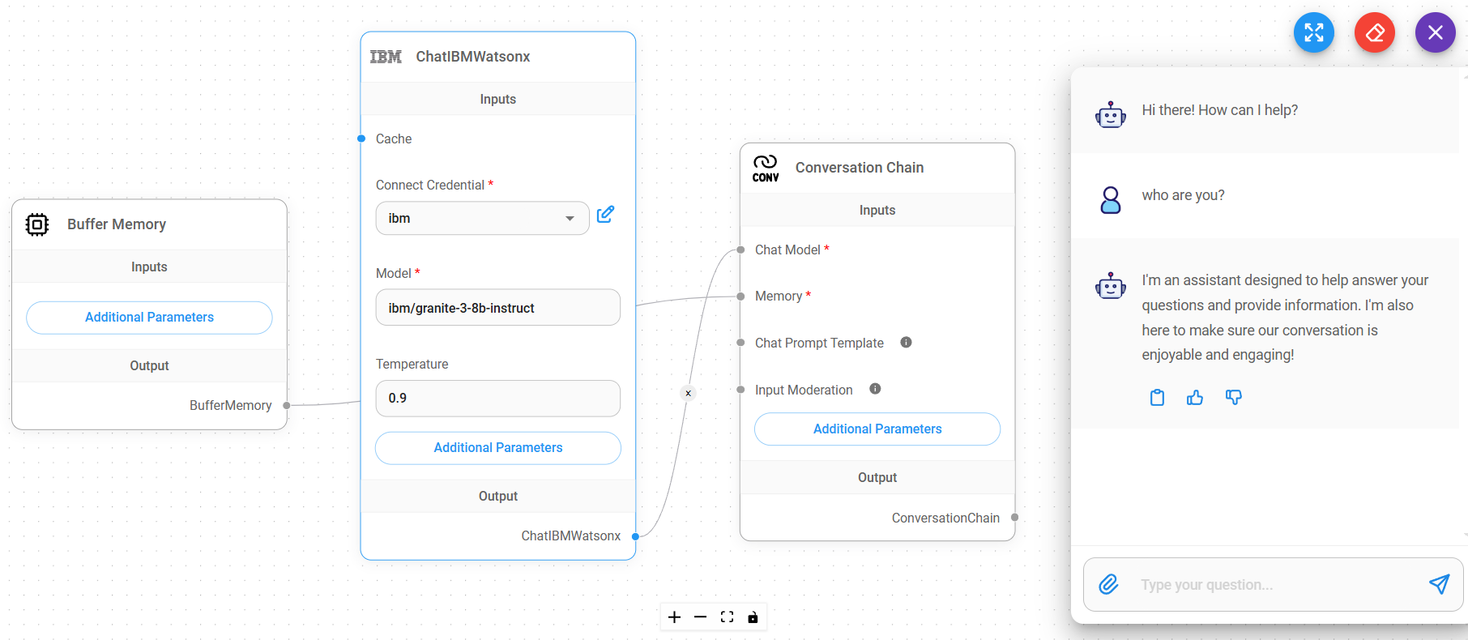The width and height of the screenshot is (1468, 640).
Task: Toggle canvas interactivity lock
Action: pyautogui.click(x=753, y=617)
